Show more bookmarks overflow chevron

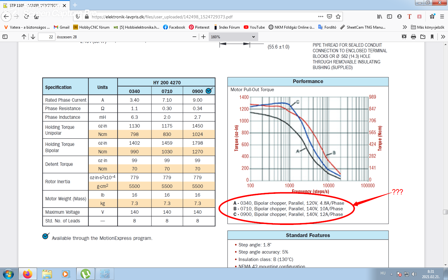pyautogui.click(x=405, y=27)
